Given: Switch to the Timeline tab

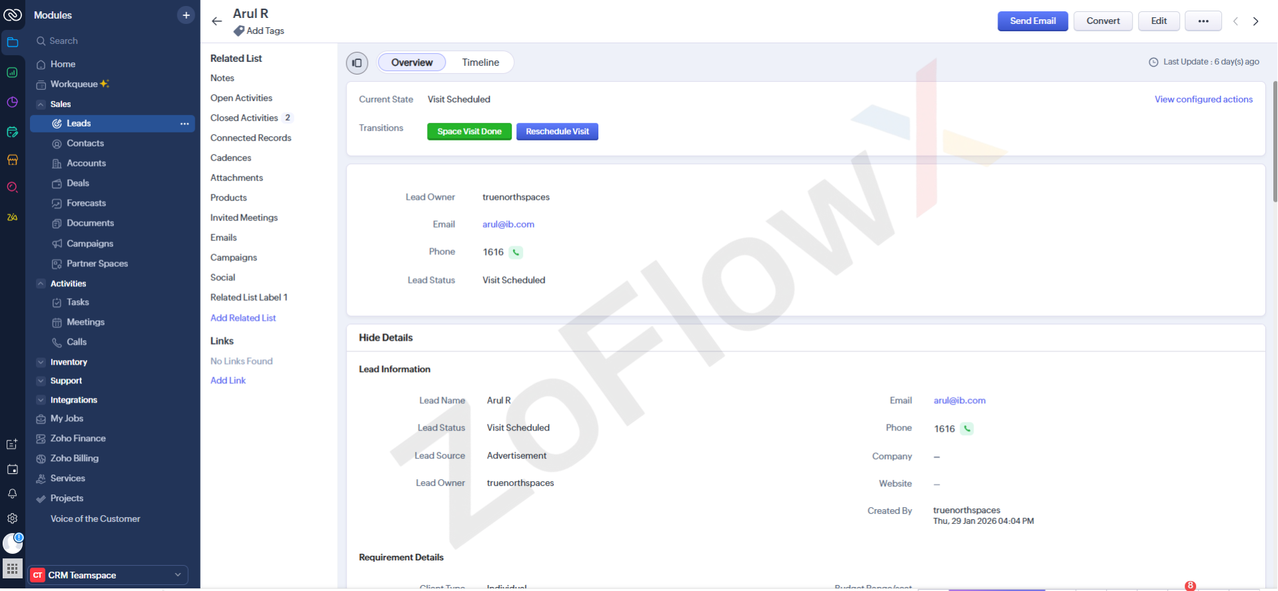Looking at the screenshot, I should (x=480, y=63).
